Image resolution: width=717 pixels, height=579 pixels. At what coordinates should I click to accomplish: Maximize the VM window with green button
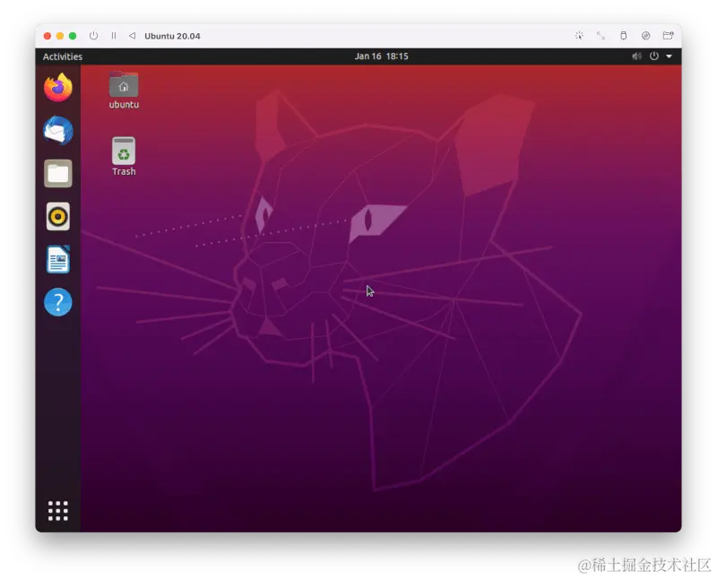click(x=73, y=36)
